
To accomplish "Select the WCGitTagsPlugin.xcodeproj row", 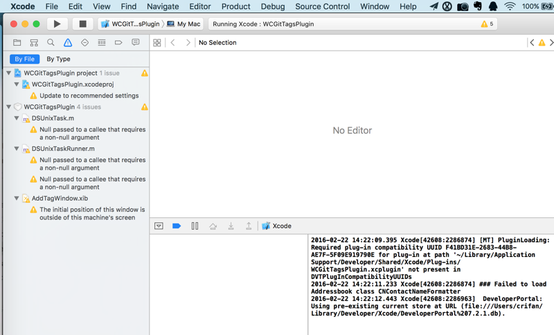I will pyautogui.click(x=76, y=84).
